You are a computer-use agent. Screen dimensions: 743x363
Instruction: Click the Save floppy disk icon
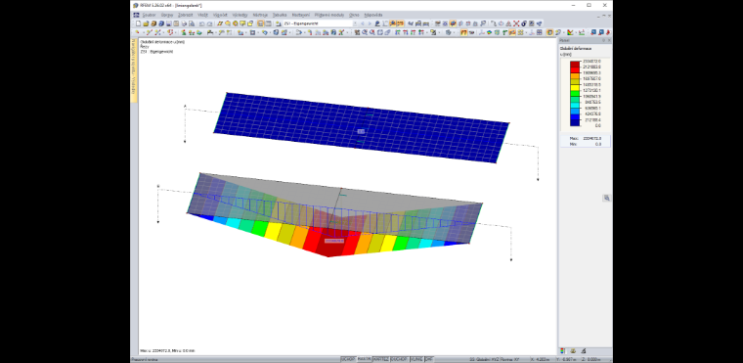169,23
